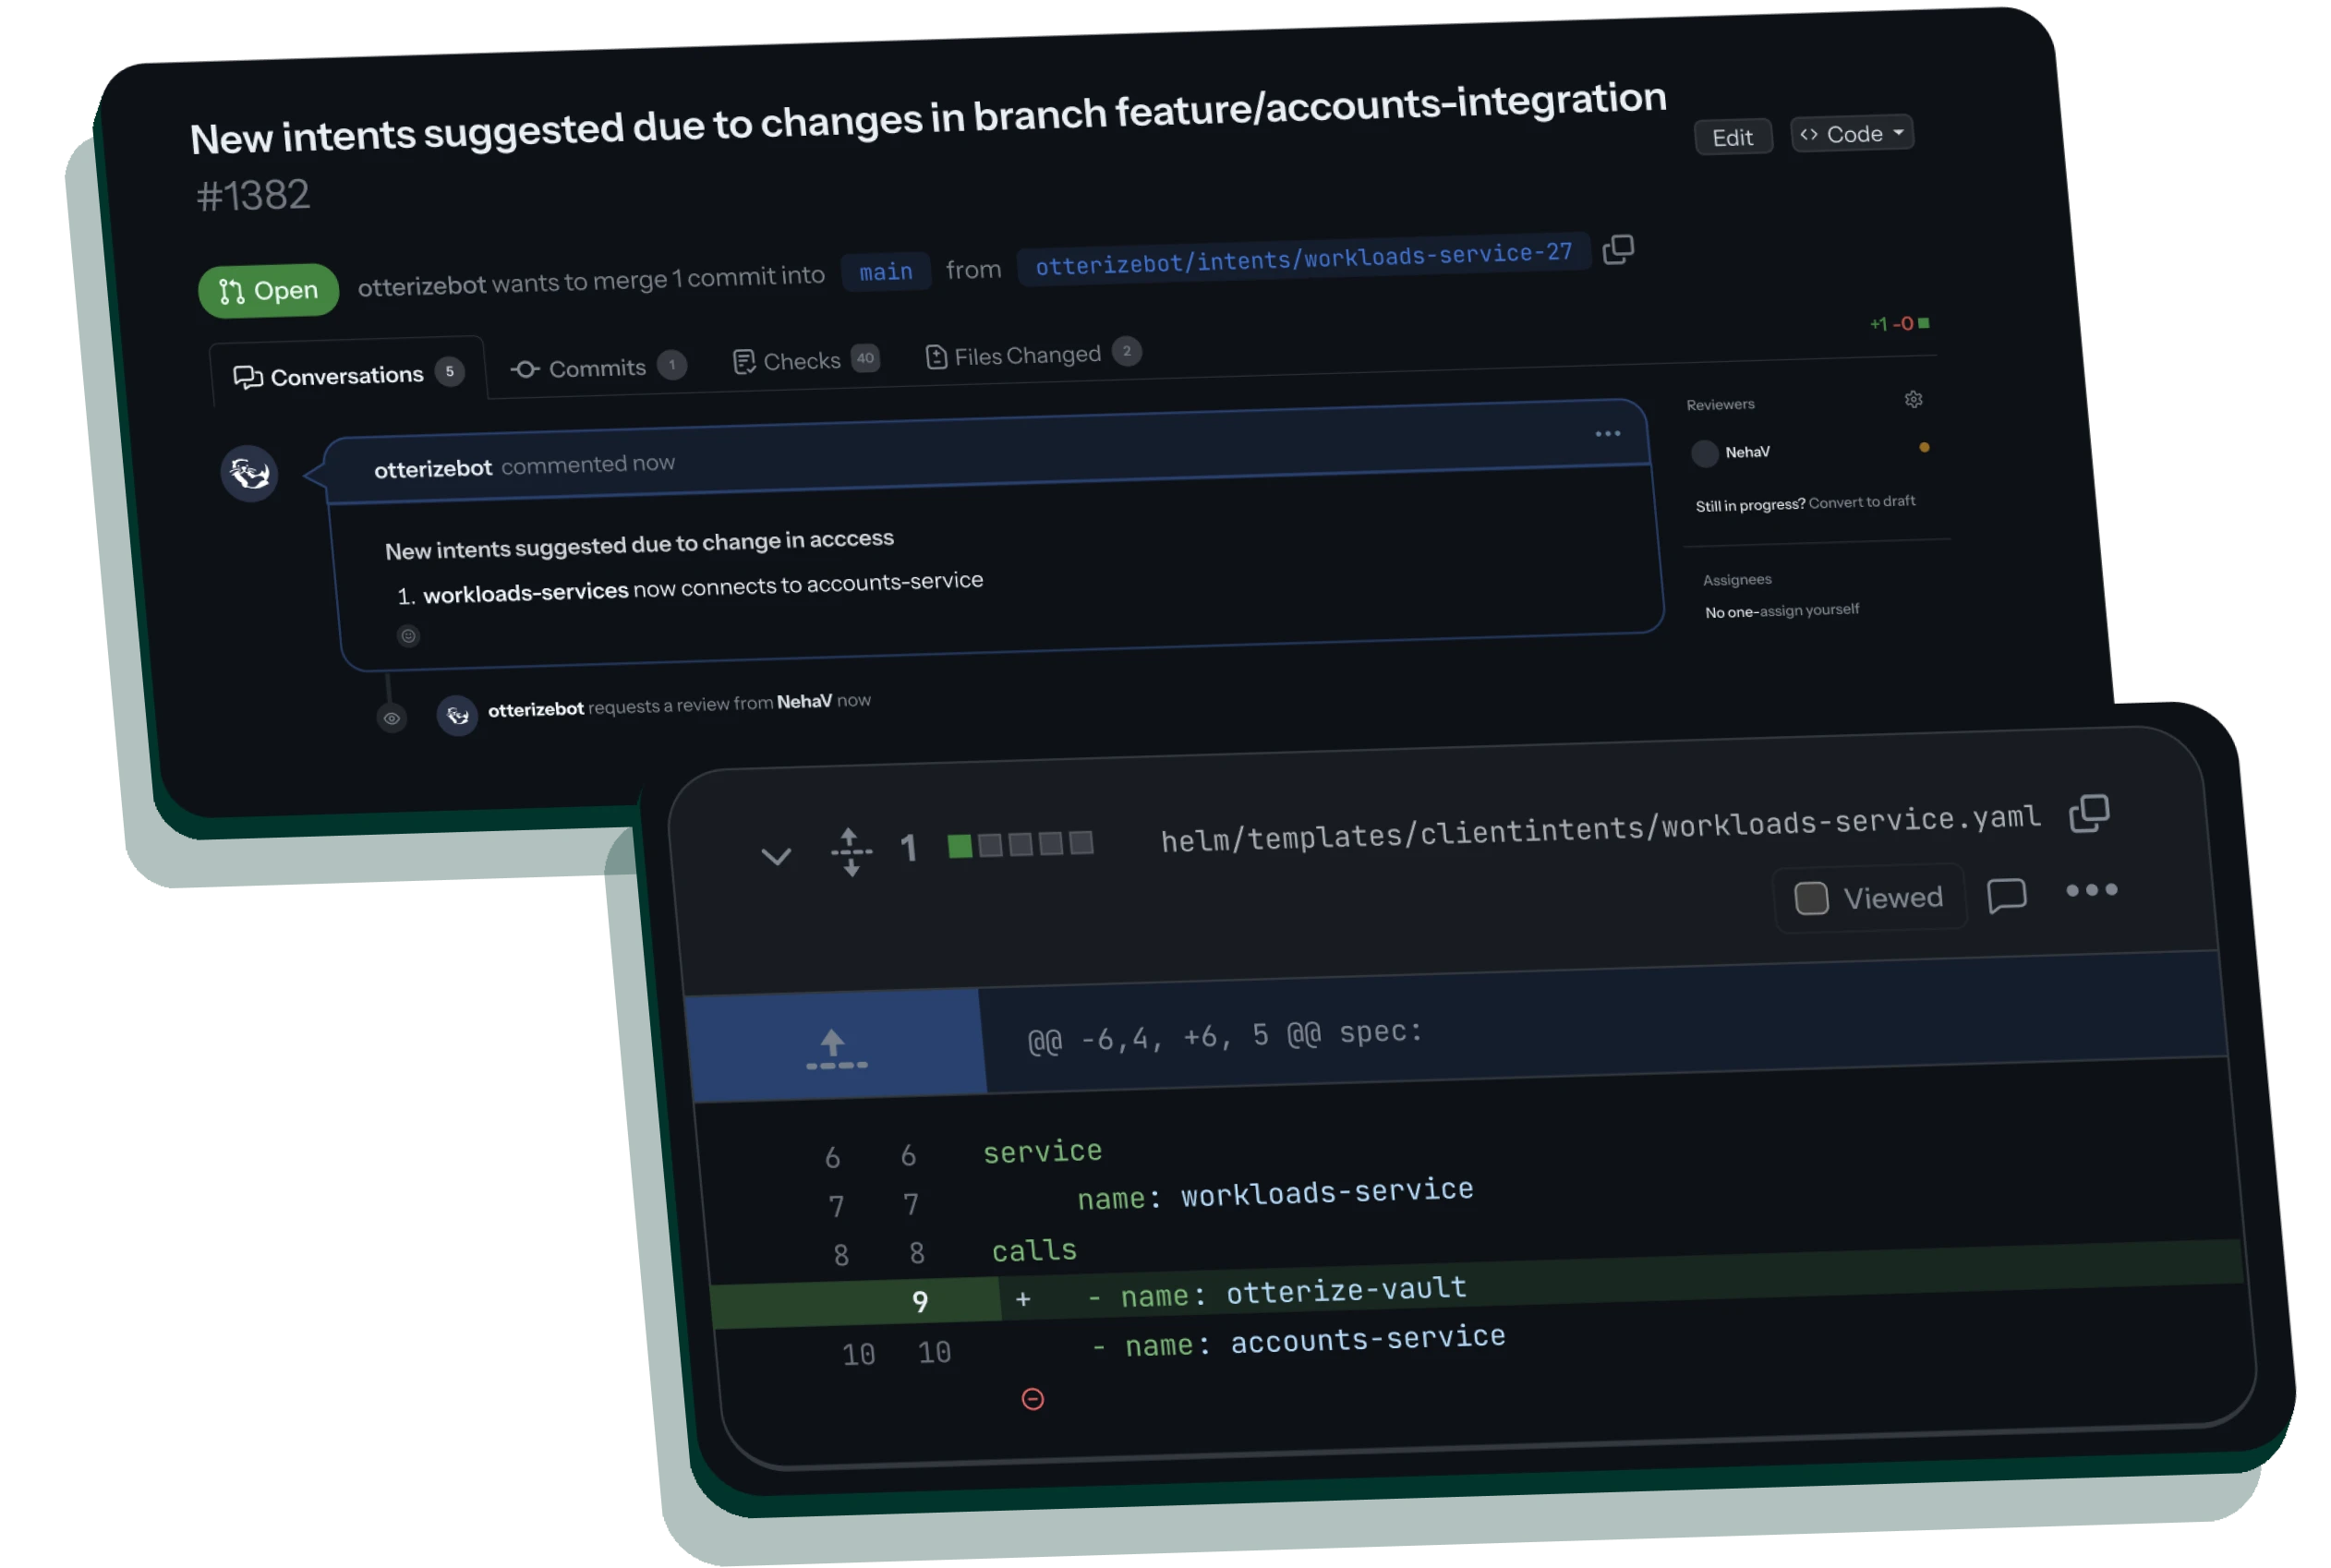Click added line number 9
Viewport: 2331px width, 1568px height.
(x=920, y=1302)
